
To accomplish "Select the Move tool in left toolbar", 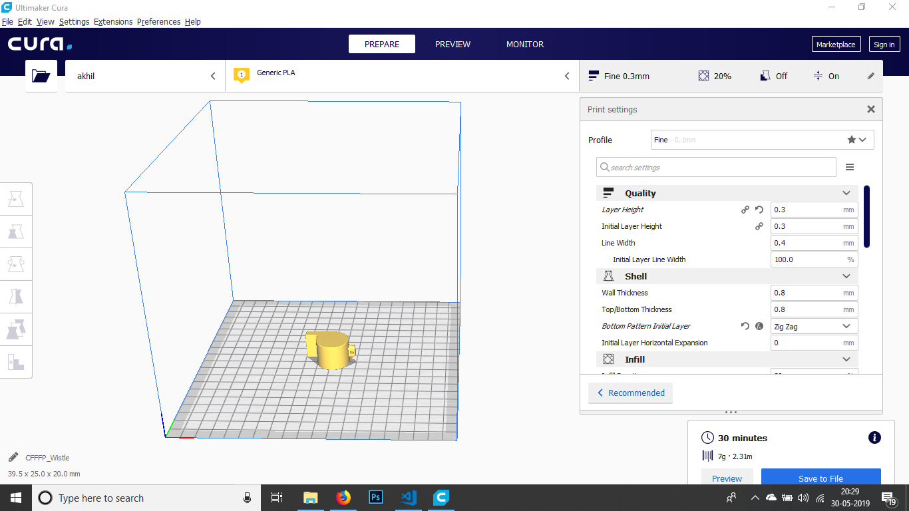I will pos(16,199).
